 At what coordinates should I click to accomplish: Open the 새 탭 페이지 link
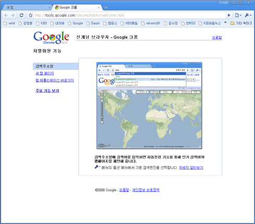[45, 73]
